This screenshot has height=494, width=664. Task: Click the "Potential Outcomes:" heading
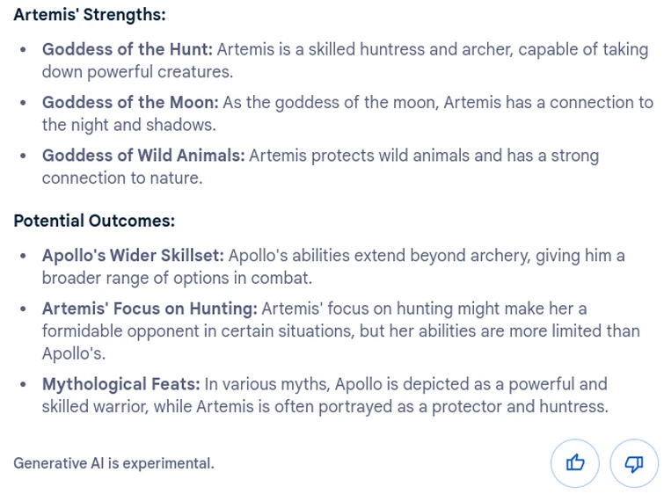tap(94, 221)
